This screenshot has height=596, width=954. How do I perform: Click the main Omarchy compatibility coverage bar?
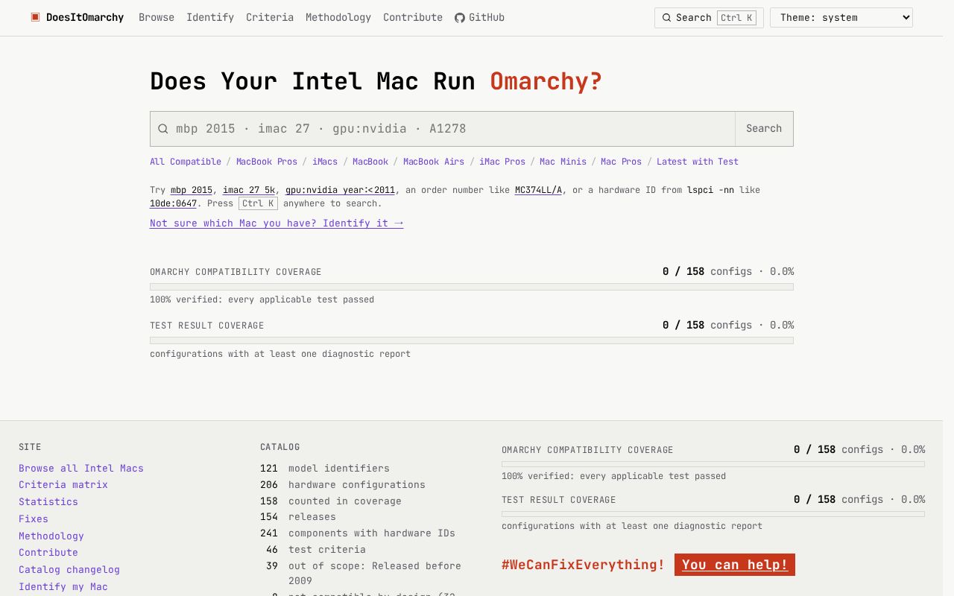pos(472,287)
